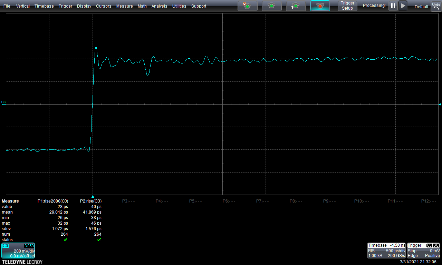Screen dimensions: 442x265
Task: Open the Trigger descriptor box
Action: pos(424,251)
